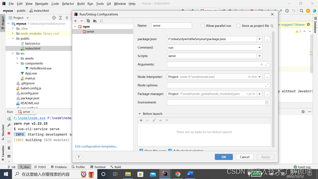
Task: Open the File menu
Action: (x=11, y=4)
